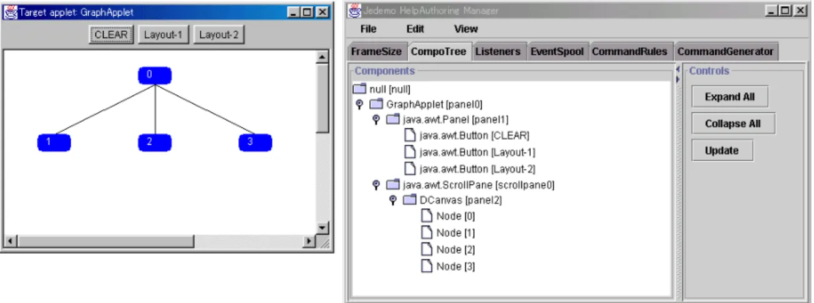Collapse the java.awt.Panel [panel1] node
The height and width of the screenshot is (303, 814).
pyautogui.click(x=376, y=120)
